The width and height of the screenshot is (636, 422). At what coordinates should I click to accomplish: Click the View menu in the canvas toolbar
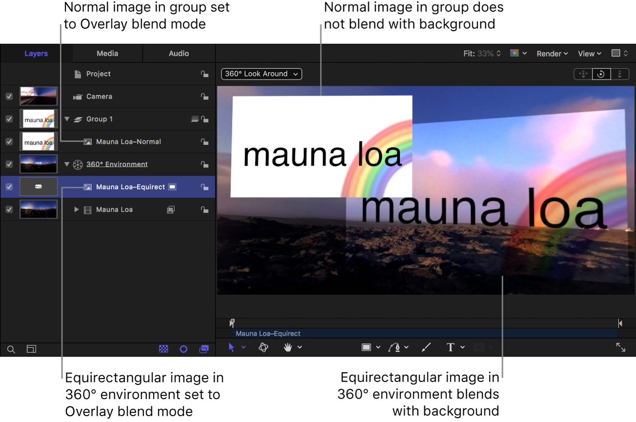589,54
